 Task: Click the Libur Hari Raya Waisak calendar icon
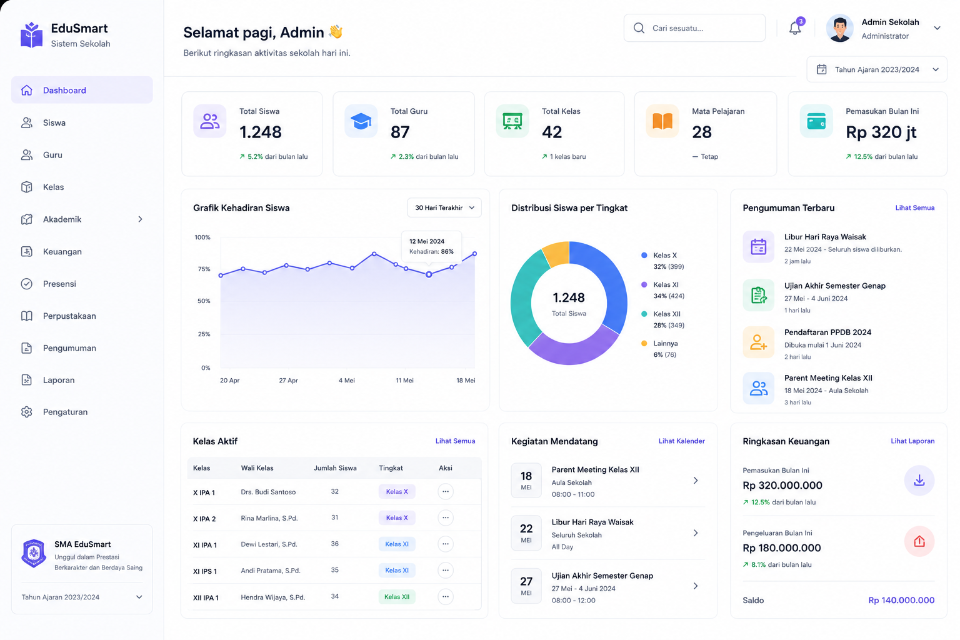coord(759,247)
